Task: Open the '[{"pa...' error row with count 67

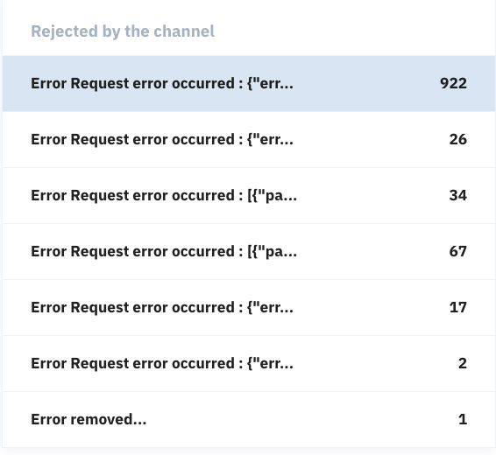Action: pos(249,251)
